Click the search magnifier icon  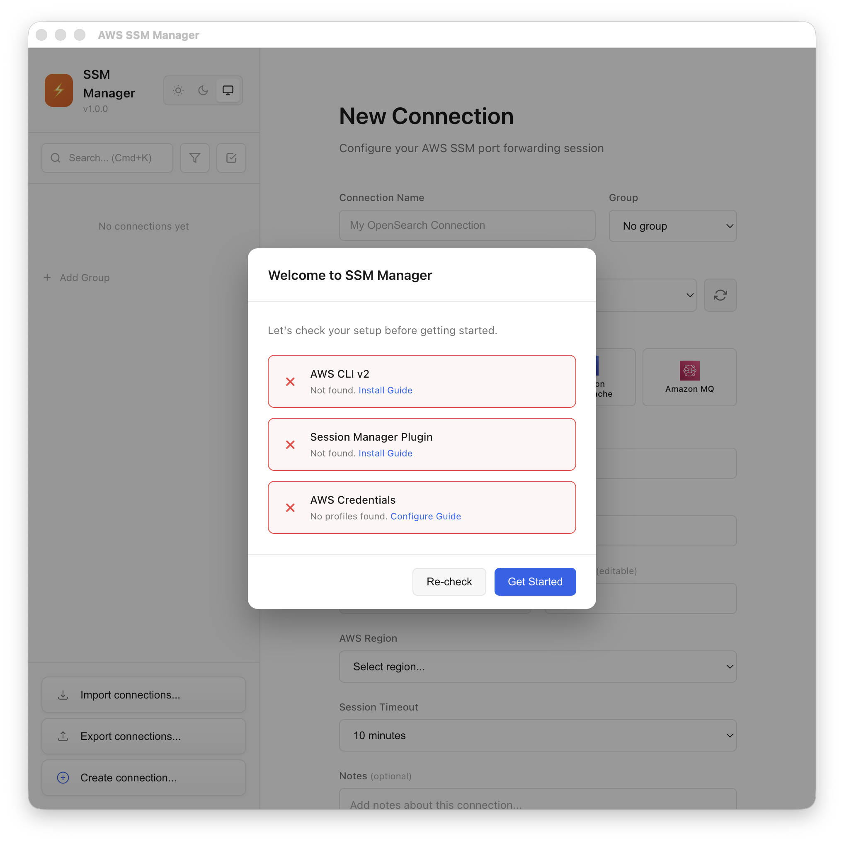click(56, 158)
